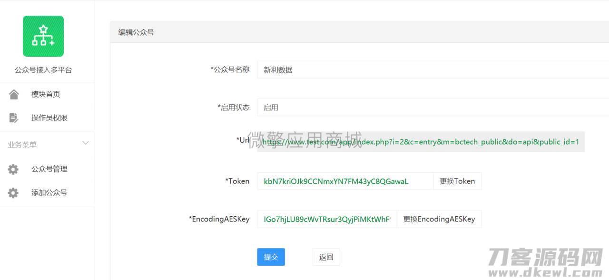
Task: Open 添加公众号 menu entry
Action: tap(49, 193)
